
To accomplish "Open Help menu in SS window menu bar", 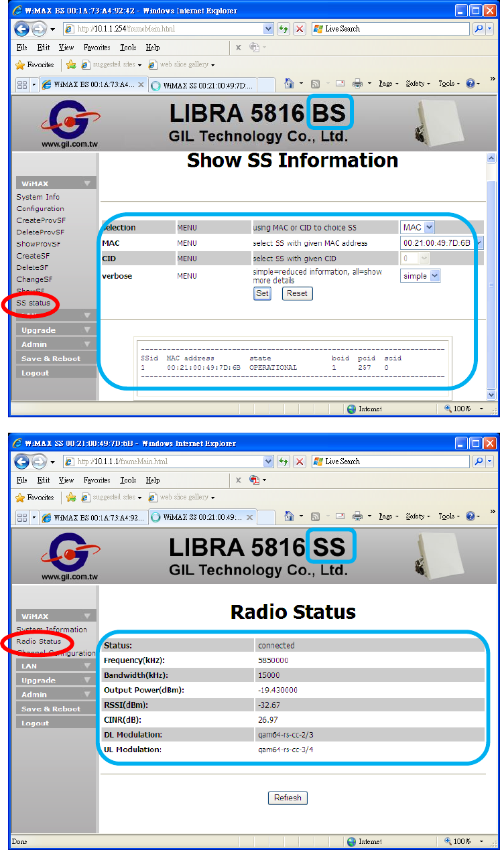I will [x=153, y=480].
